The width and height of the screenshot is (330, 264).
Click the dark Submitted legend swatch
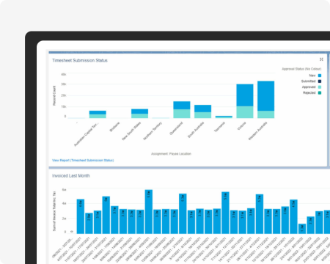coord(320,81)
